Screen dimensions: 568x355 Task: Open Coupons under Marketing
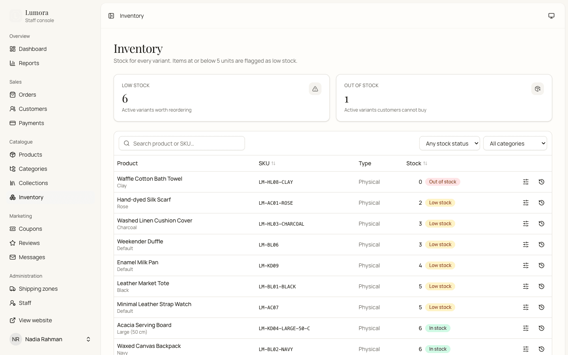coord(50,229)
